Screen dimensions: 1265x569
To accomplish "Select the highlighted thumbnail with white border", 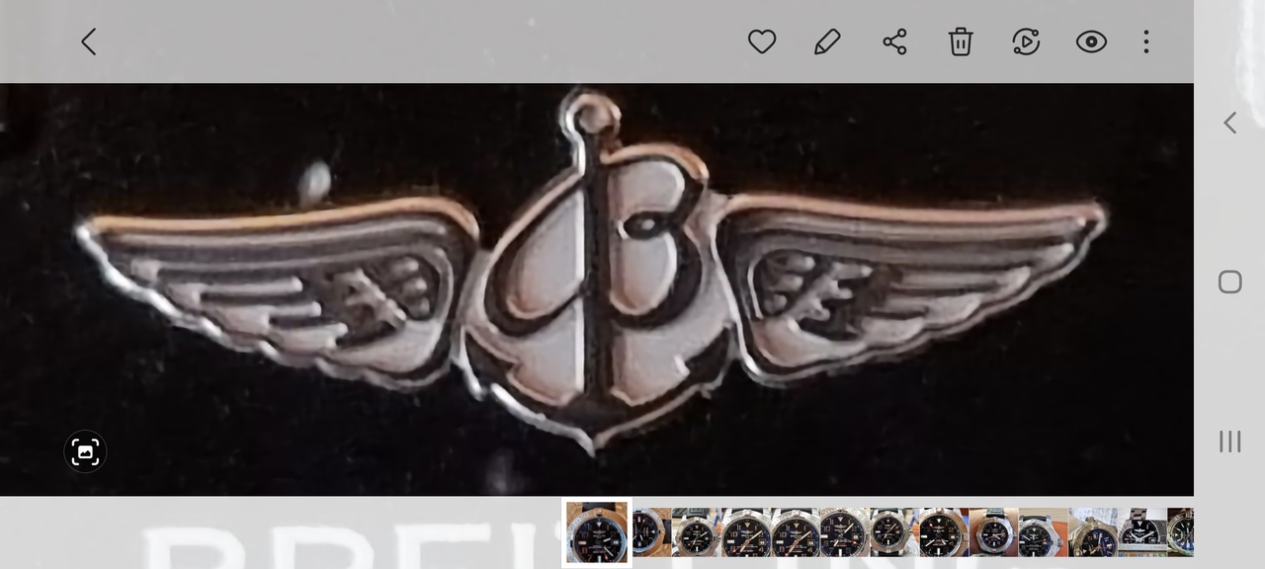I will [x=597, y=532].
